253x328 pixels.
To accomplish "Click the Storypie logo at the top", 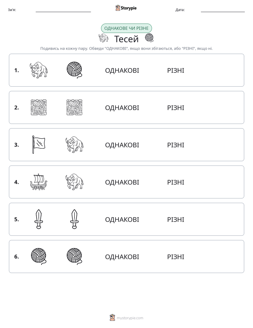I will [126, 8].
